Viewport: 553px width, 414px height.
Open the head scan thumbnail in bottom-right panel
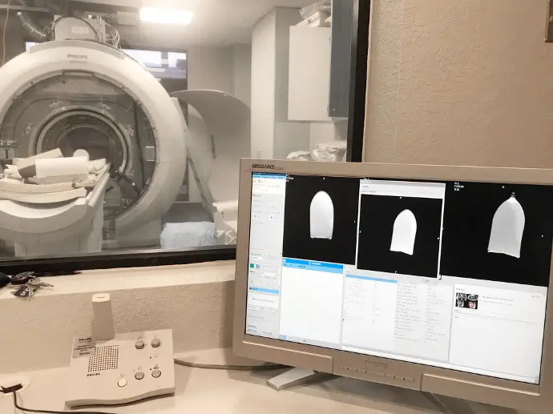[466, 302]
